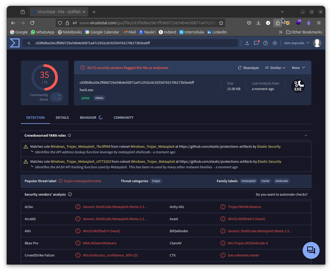Reload the page with the refresh icon
This screenshot has height=272, width=332.
[32, 23]
